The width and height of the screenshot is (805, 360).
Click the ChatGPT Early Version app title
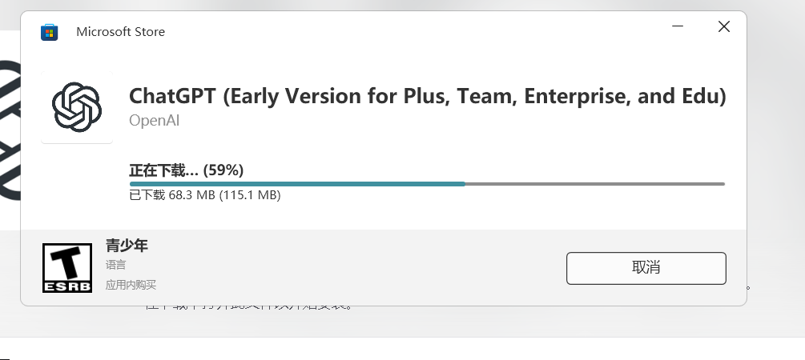coord(427,97)
